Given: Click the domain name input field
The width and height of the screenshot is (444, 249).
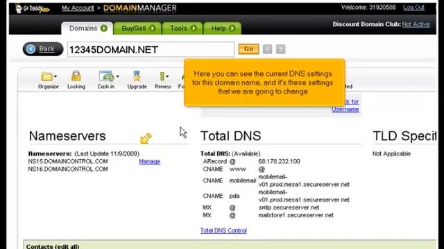Looking at the screenshot, I should (x=151, y=49).
